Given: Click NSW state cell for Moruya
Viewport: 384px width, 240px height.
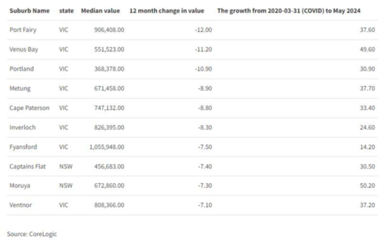Looking at the screenshot, I should point(66,186).
